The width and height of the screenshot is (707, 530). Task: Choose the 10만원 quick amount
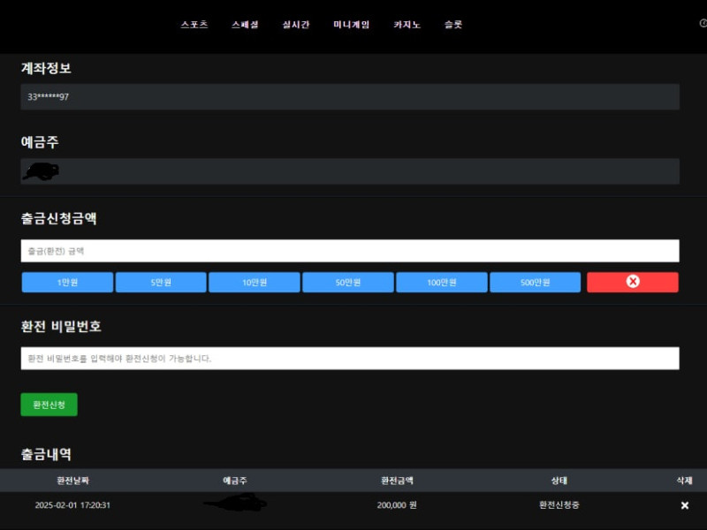pyautogui.click(x=255, y=283)
